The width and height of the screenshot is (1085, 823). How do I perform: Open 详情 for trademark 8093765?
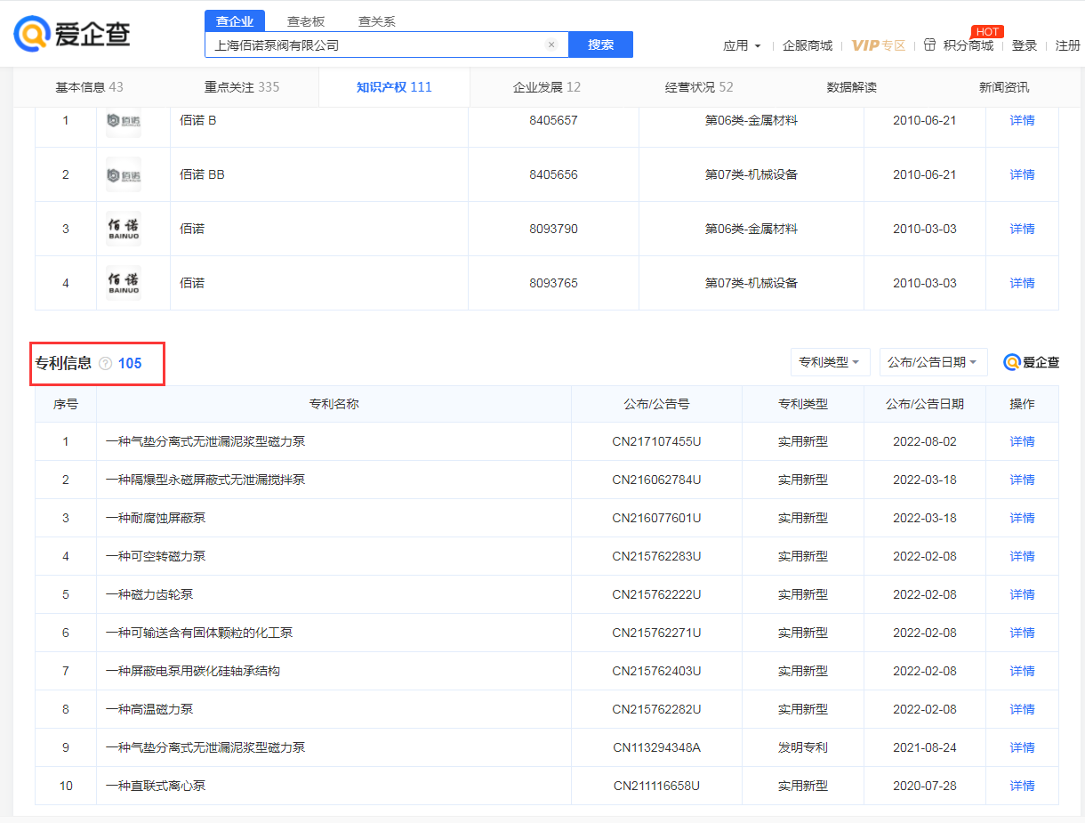(1023, 283)
